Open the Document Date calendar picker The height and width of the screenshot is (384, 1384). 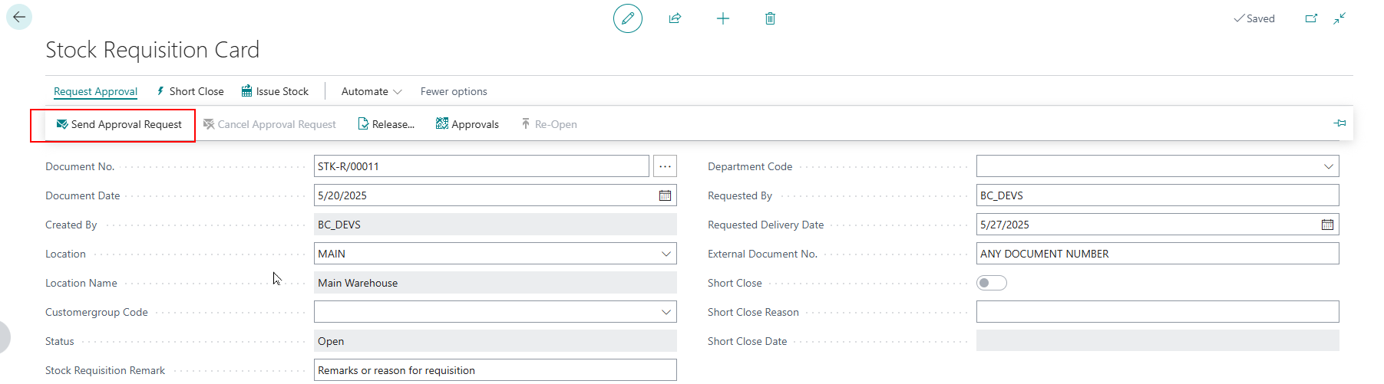coord(665,195)
